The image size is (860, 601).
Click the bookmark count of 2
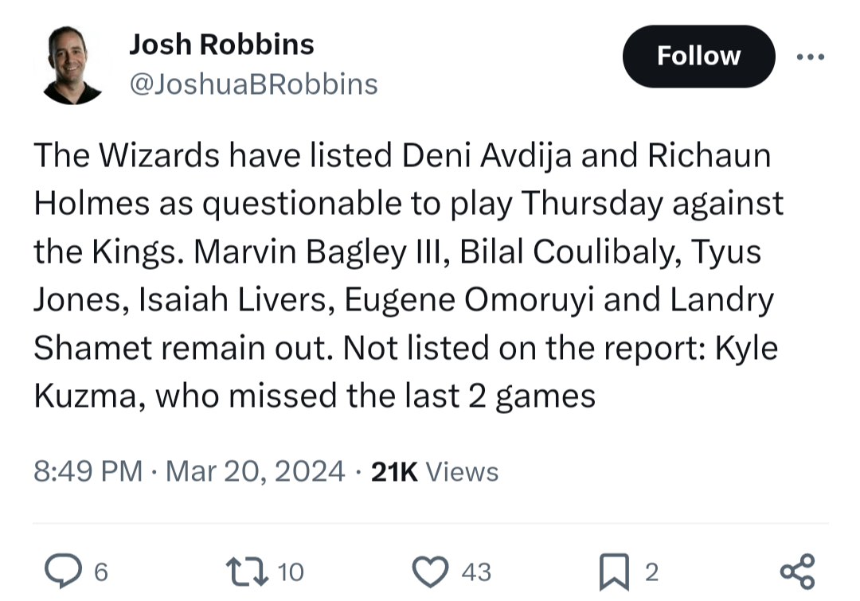coord(651,572)
